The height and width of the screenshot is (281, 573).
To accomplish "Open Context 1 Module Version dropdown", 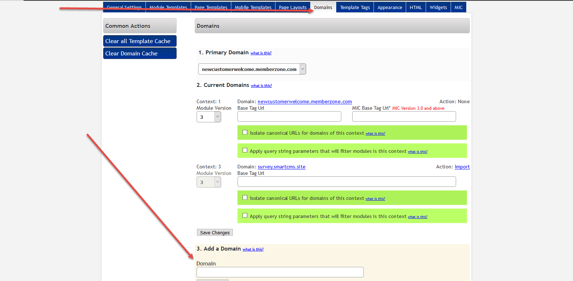I will pos(209,117).
